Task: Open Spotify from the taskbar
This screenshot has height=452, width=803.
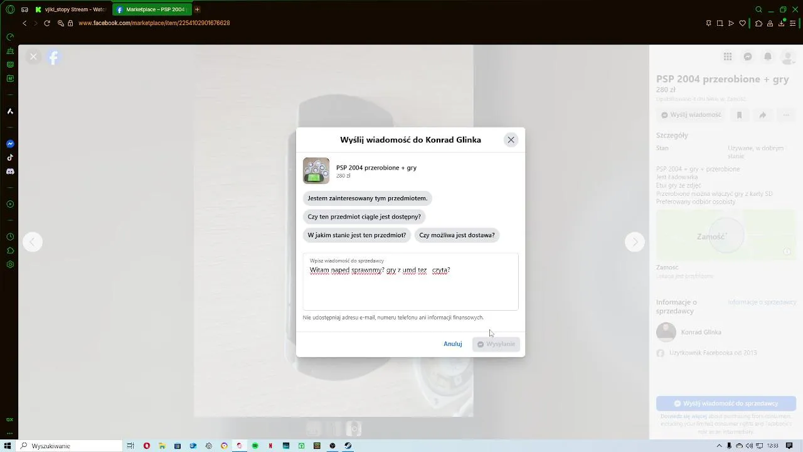Action: click(255, 446)
